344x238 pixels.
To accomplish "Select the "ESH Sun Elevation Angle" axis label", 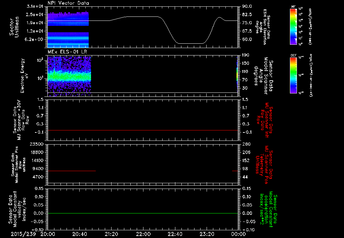I will (263, 27).
